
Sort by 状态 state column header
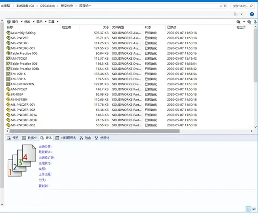(x=148, y=27)
